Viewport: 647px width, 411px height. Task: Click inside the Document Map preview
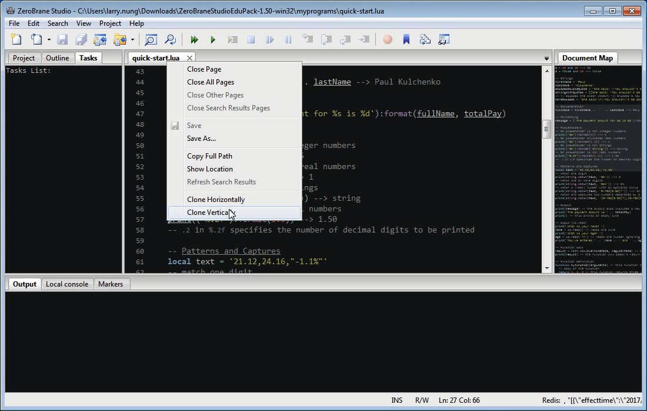coord(598,170)
